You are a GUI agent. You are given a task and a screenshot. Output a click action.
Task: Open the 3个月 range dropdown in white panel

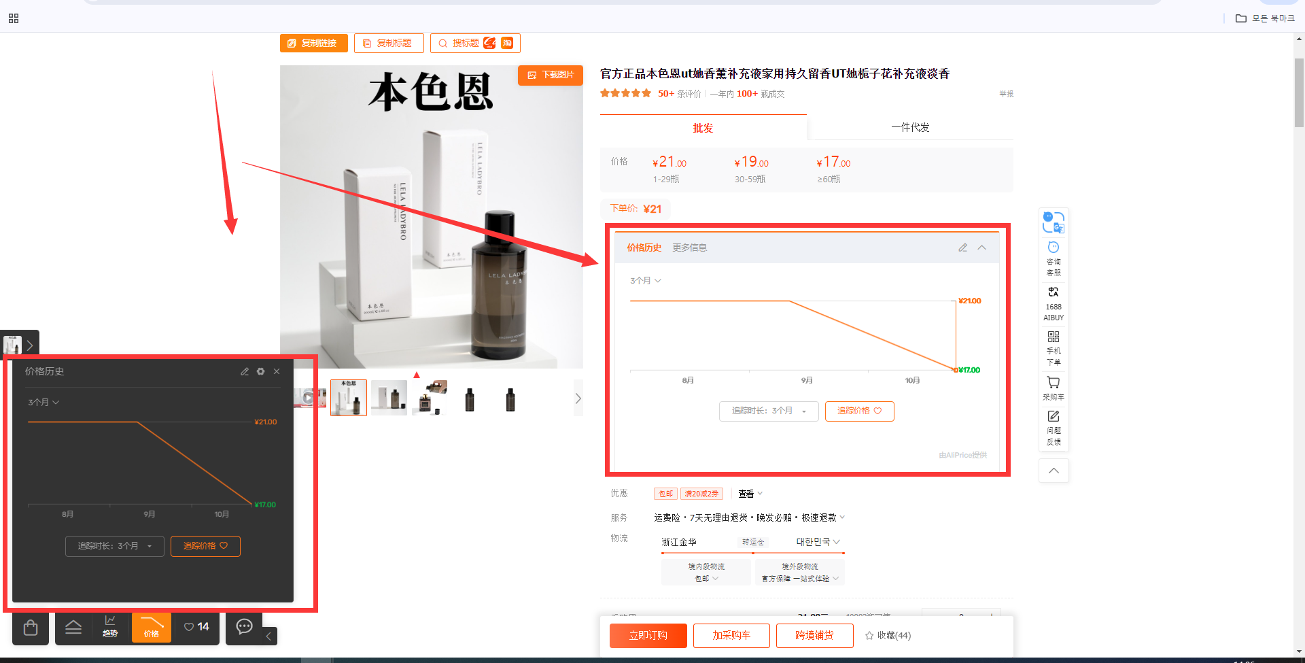pos(645,280)
